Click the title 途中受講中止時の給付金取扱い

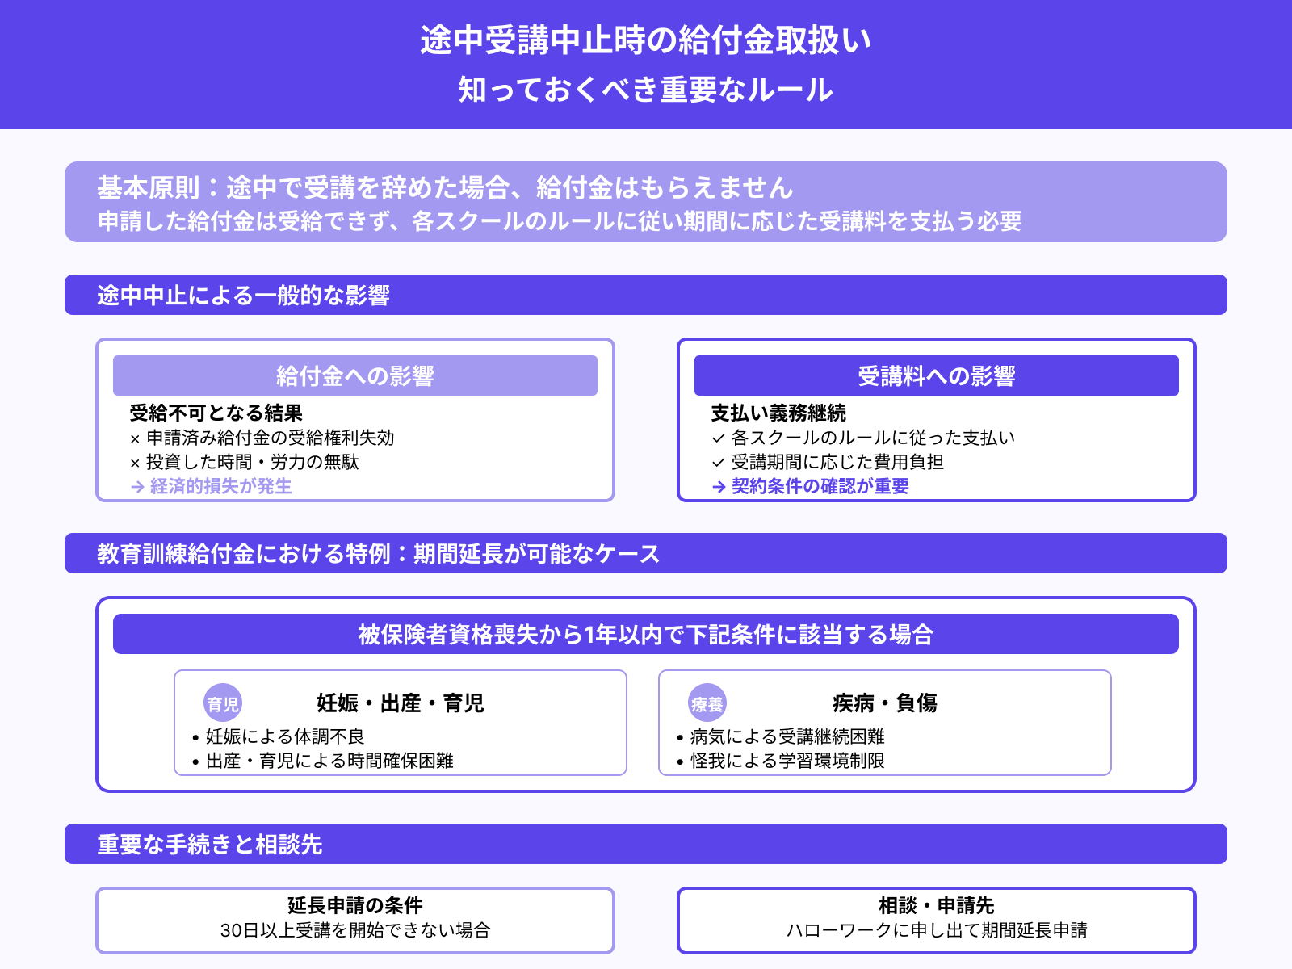pos(646,40)
